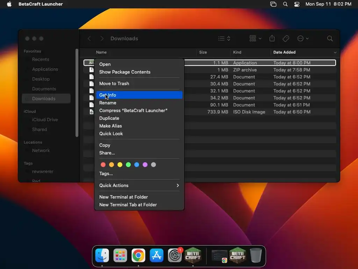This screenshot has height=269, width=358.
Task: Change Finder list view mode
Action: click(224, 39)
